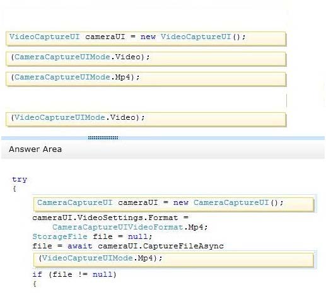Click the cameraUI.VideoSettings.Format line
The height and width of the screenshot is (302, 326).
pyautogui.click(x=110, y=218)
